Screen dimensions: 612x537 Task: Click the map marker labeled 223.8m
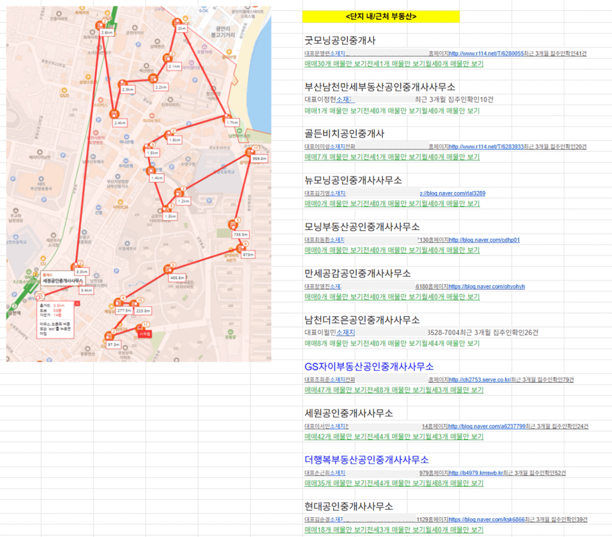[x=134, y=303]
